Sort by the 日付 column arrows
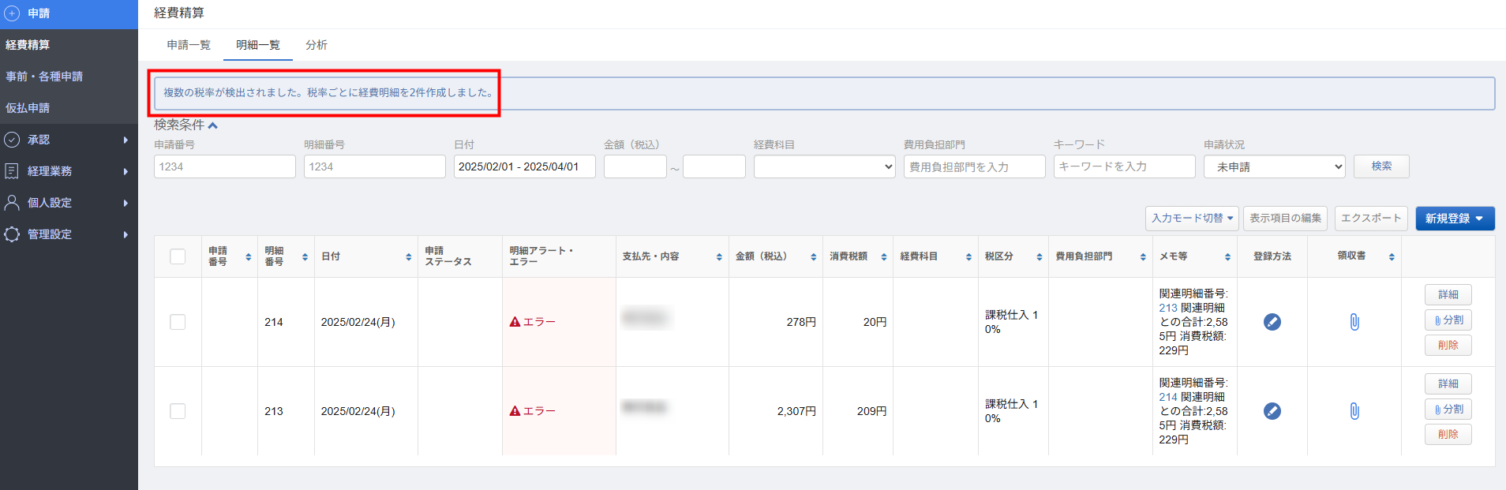 [x=408, y=257]
